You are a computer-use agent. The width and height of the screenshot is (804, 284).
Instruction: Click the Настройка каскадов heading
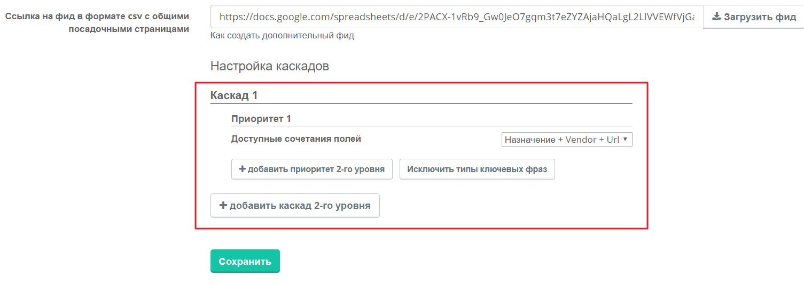pyautogui.click(x=269, y=66)
